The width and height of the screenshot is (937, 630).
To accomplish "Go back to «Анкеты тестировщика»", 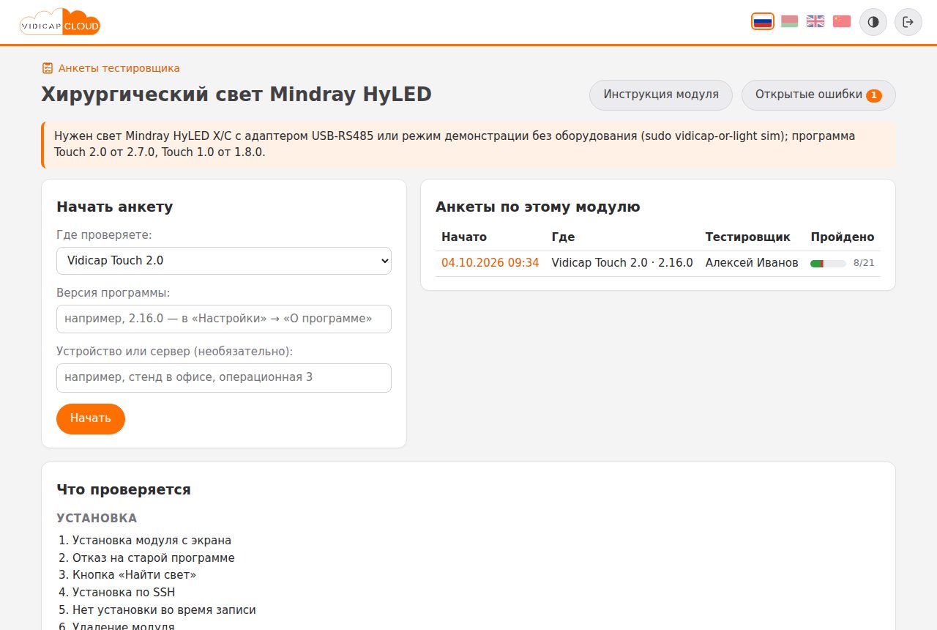I will tap(119, 68).
